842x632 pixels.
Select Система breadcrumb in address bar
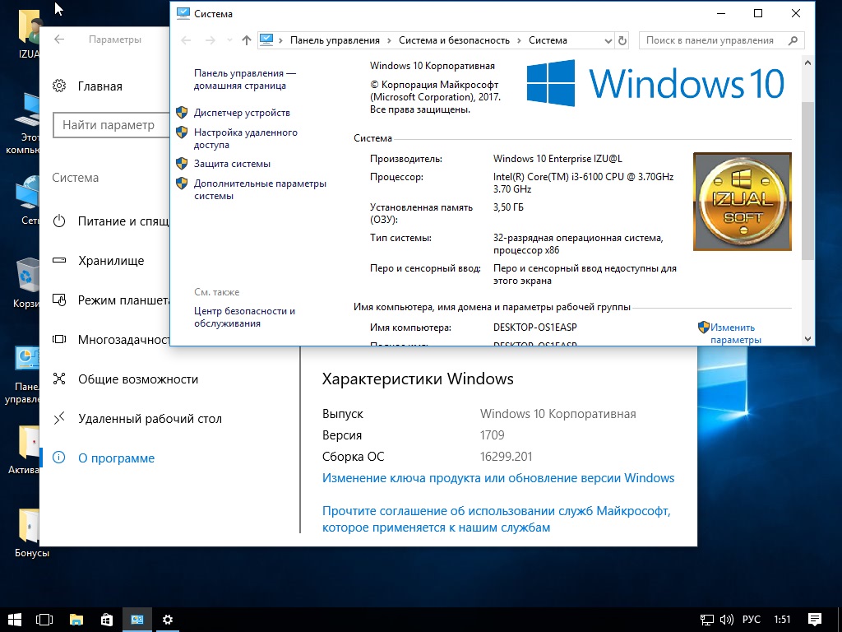click(x=548, y=40)
